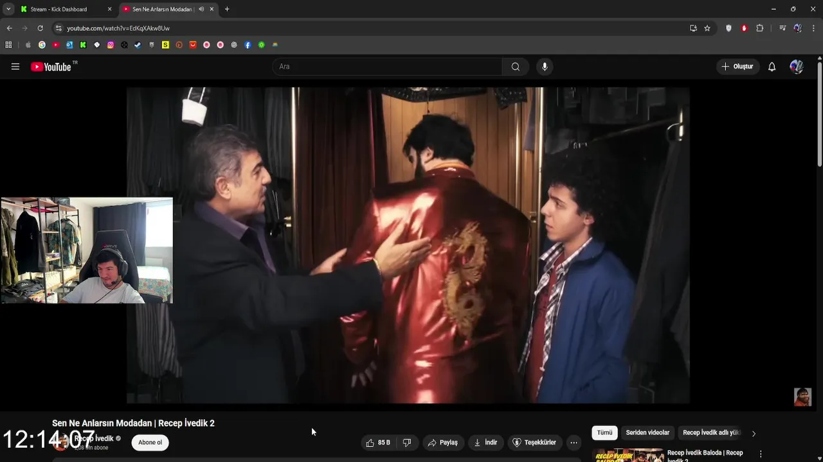The image size is (823, 462).
Task: Select the Tümü filter chip
Action: point(604,433)
